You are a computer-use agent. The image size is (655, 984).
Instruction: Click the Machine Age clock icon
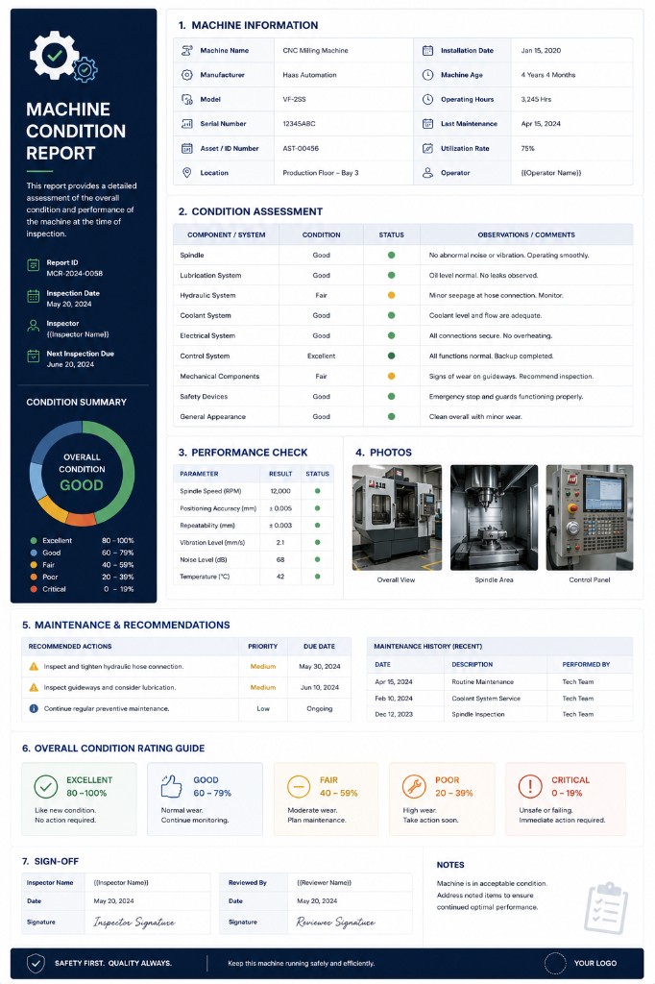pos(427,75)
